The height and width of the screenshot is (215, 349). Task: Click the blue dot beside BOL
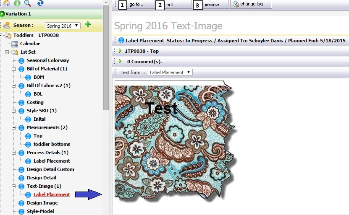click(x=28, y=94)
